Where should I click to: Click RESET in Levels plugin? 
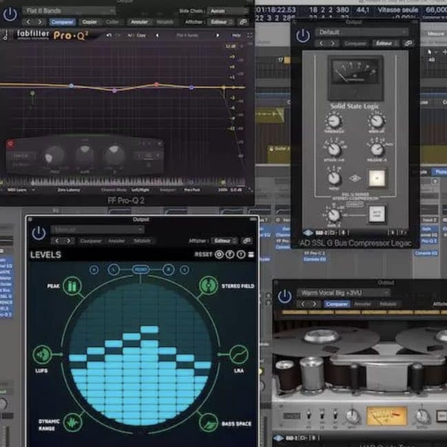[203, 254]
